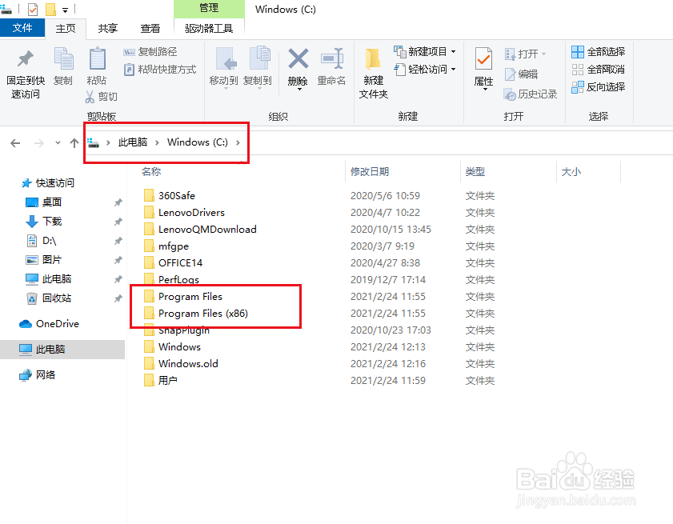
Task: Open the Drive Tools (驱动器工具) tab
Action: pos(209,28)
